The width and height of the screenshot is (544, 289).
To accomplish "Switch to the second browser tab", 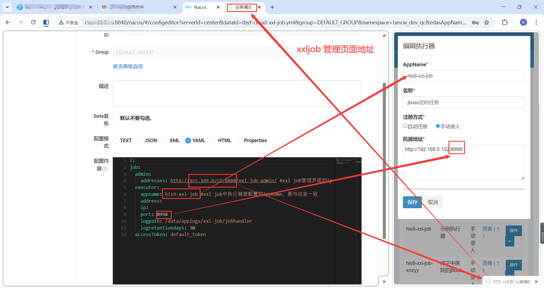I will pos(139,7).
